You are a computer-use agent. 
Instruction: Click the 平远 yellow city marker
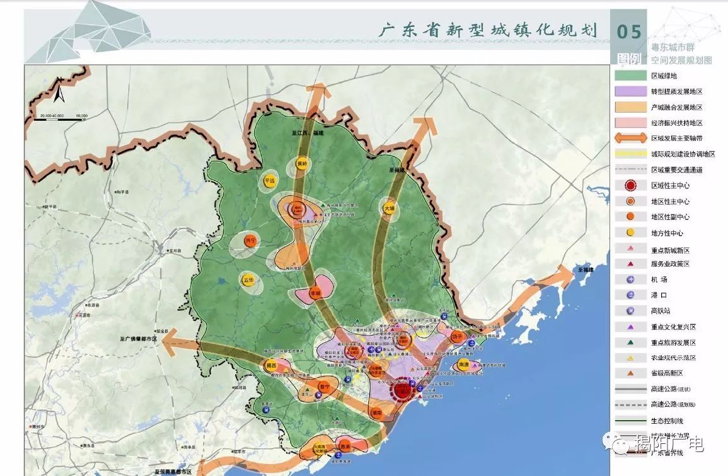click(x=270, y=181)
